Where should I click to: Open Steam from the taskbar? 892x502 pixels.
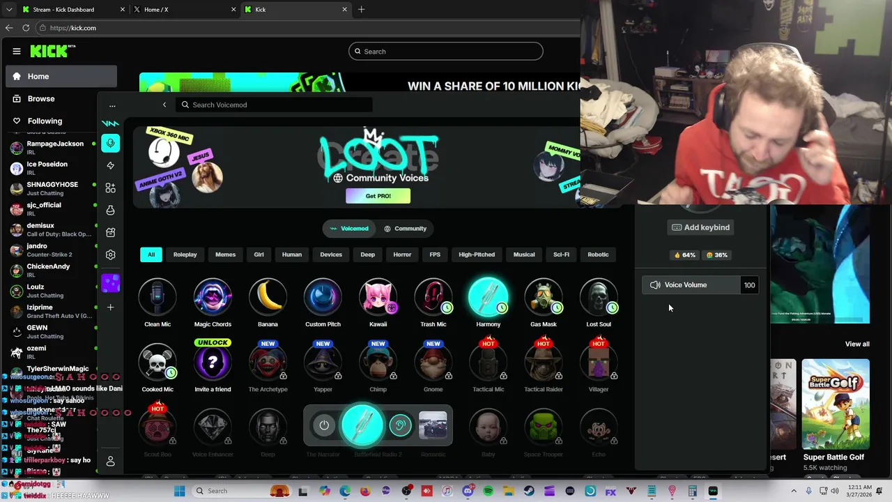529,491
